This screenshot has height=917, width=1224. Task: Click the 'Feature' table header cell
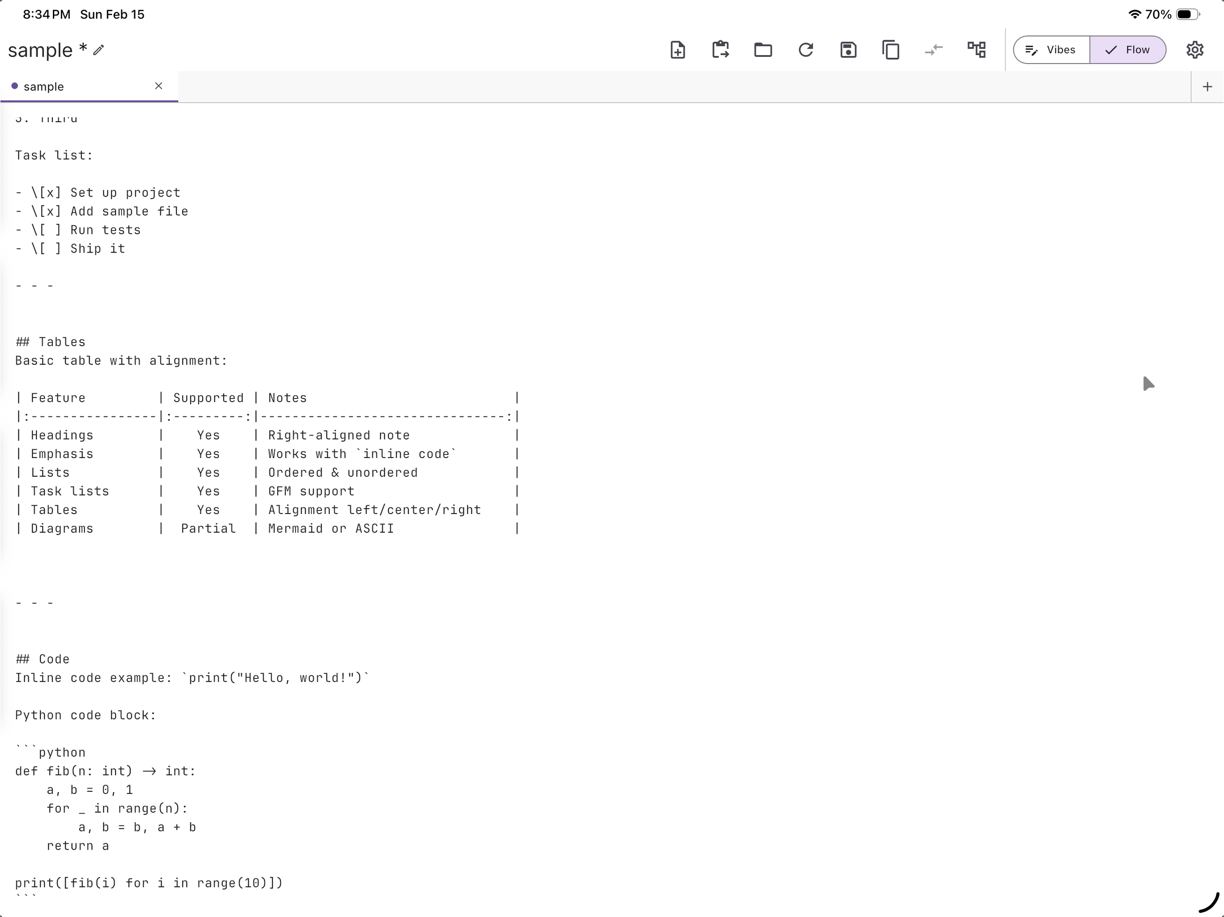tap(58, 398)
